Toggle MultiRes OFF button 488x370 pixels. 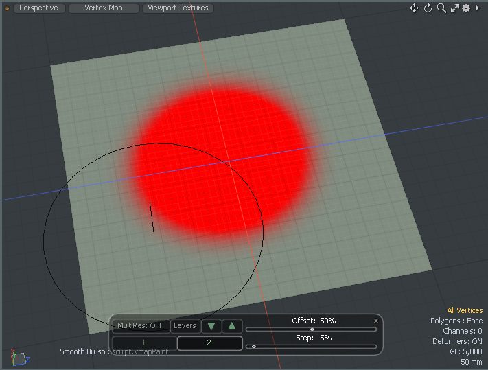(x=141, y=326)
